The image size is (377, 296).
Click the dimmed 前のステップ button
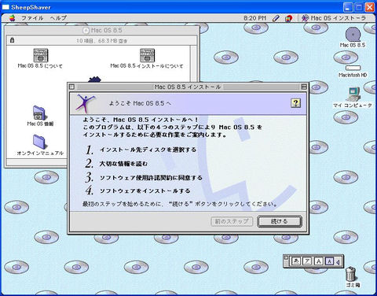coord(232,221)
